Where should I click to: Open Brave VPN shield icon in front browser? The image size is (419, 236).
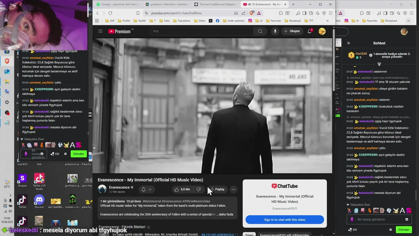(x=324, y=13)
